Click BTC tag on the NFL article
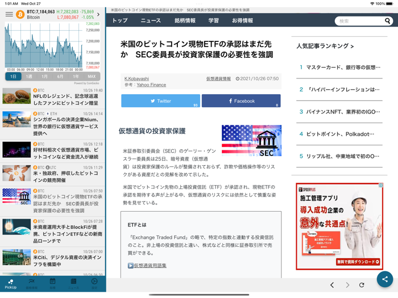Screen dimensions: 398x298 pos(39,90)
